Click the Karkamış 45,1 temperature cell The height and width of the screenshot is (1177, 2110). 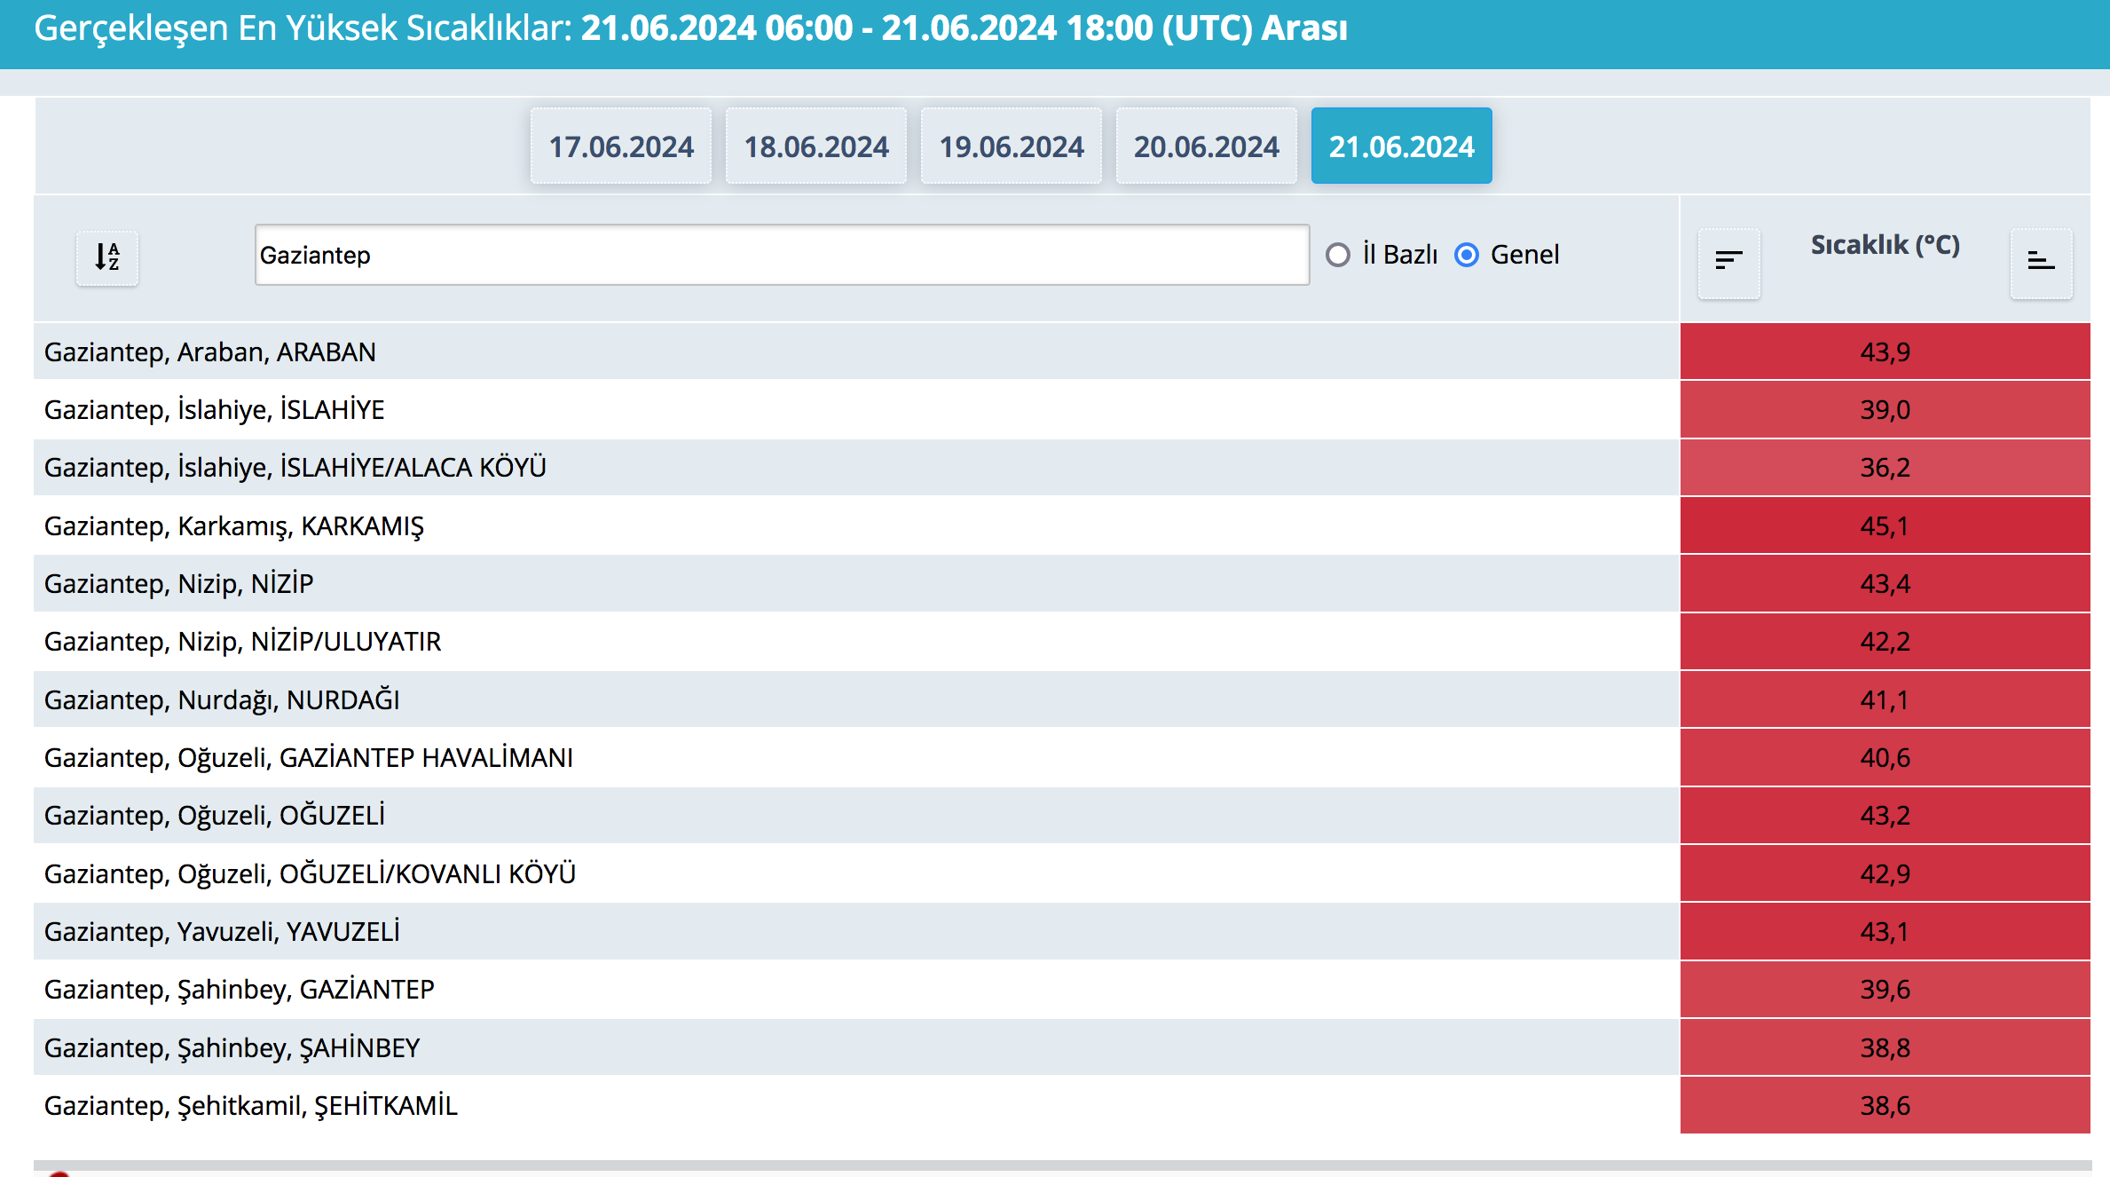1885,526
